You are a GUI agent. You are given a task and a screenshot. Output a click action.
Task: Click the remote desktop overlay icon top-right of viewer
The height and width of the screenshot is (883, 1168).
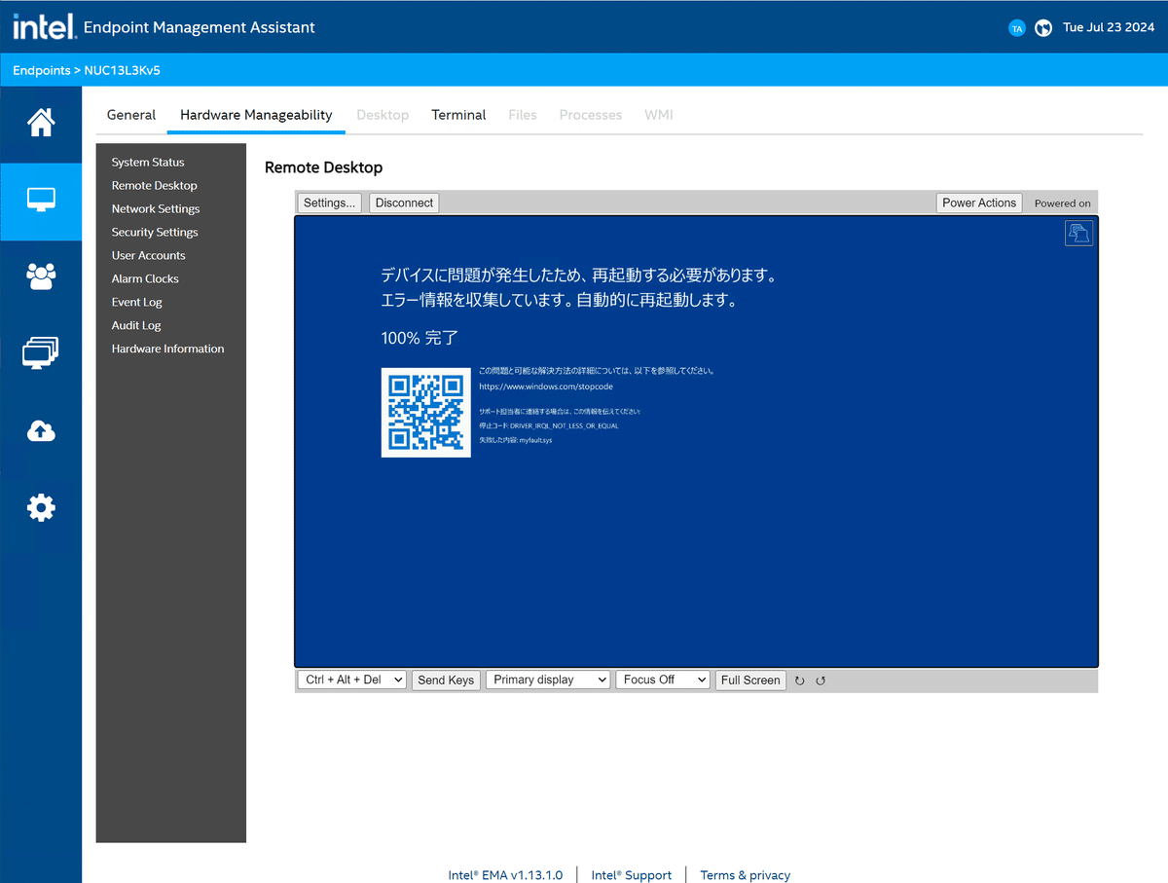coord(1078,233)
